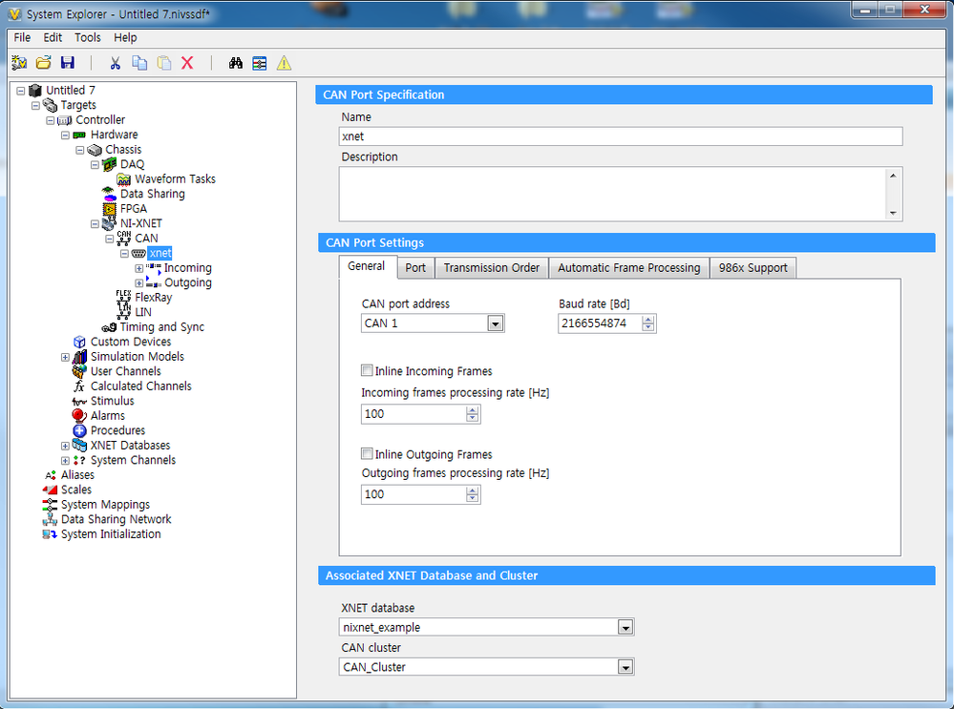Select the Scales node icon

tap(50, 490)
